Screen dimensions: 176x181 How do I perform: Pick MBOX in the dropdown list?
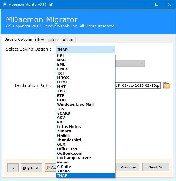click(86, 78)
